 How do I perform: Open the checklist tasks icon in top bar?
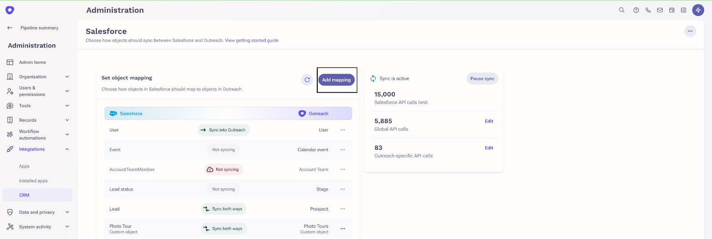(684, 10)
